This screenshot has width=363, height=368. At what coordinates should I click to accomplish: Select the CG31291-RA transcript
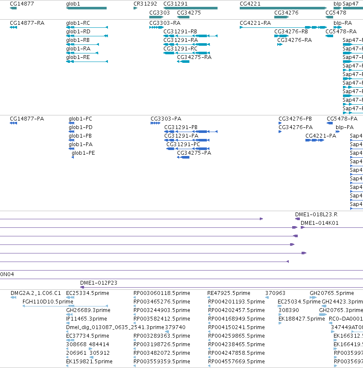coord(187,44)
